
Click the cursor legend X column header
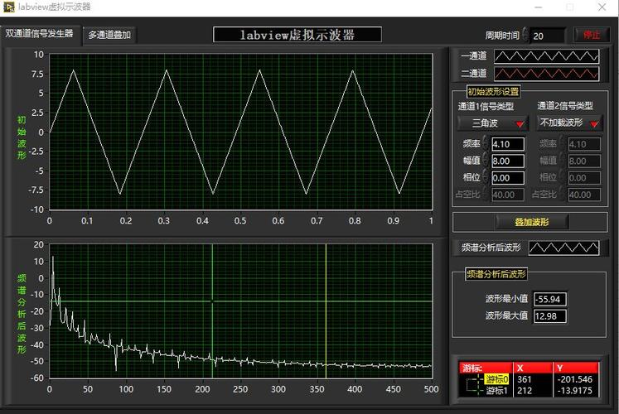(533, 368)
